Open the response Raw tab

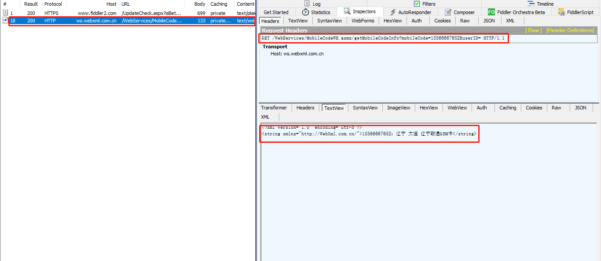[557, 108]
